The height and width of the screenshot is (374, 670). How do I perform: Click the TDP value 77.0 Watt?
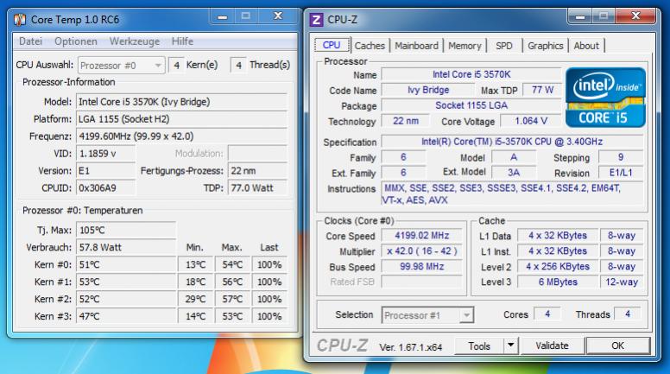257,188
